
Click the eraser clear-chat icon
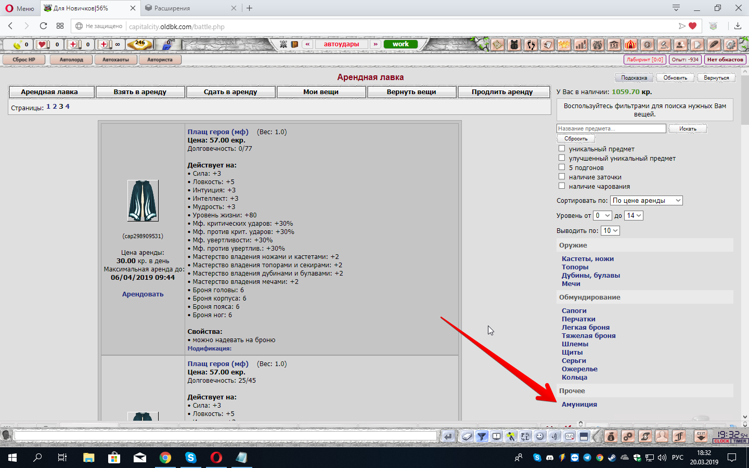click(x=467, y=436)
